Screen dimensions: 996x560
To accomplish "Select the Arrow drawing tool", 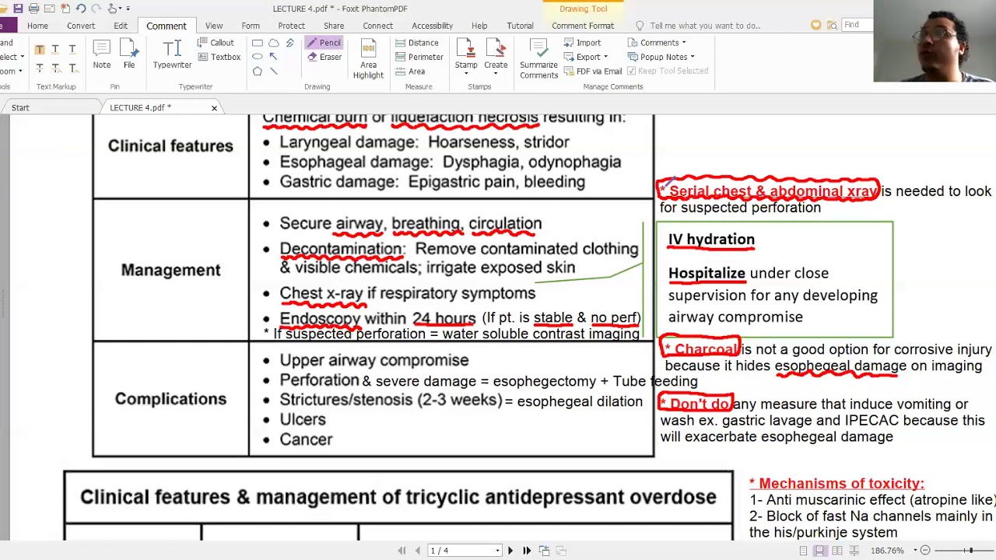I will [273, 57].
